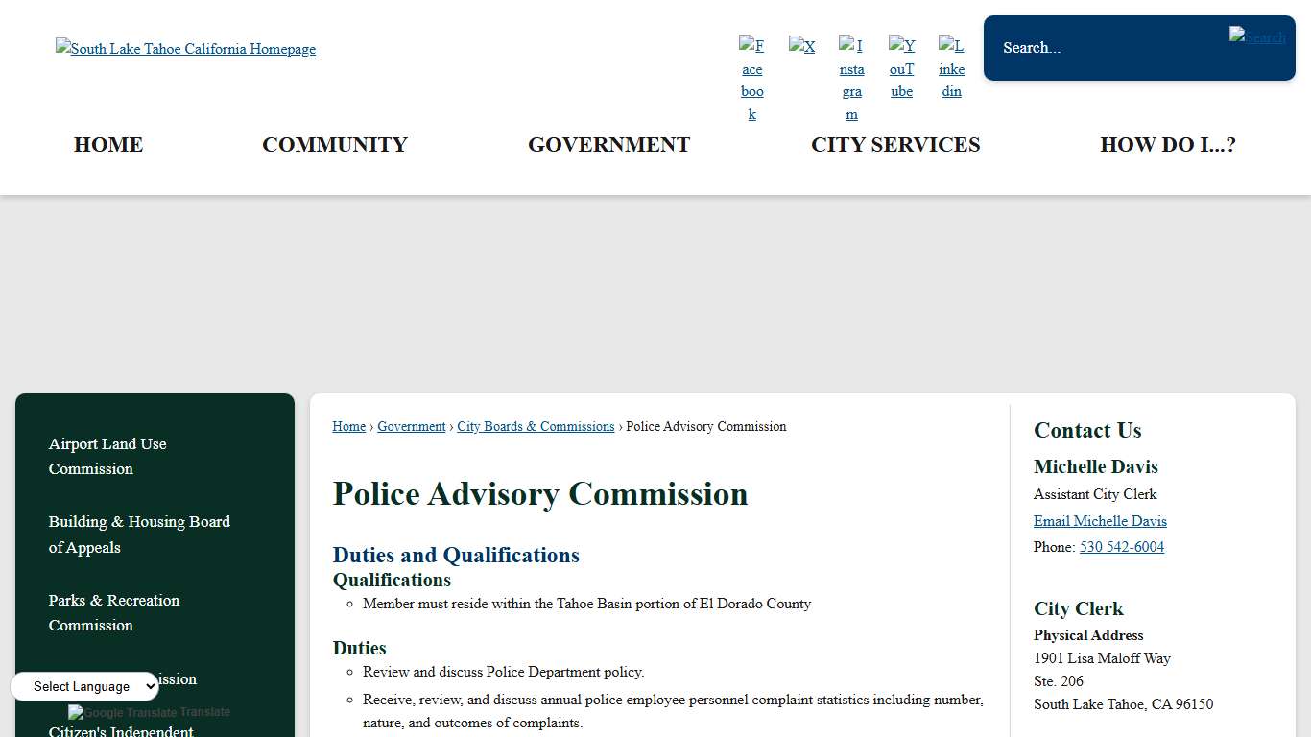Image resolution: width=1311 pixels, height=737 pixels.
Task: Click the YouTube icon
Action: click(901, 67)
